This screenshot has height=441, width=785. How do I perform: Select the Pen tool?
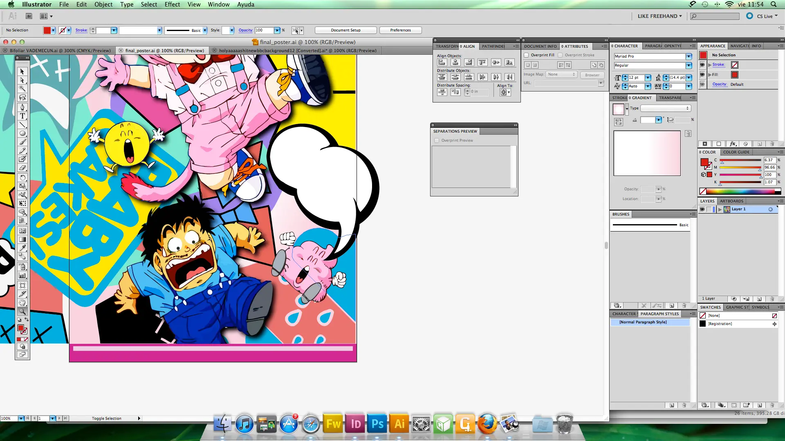tap(22, 107)
